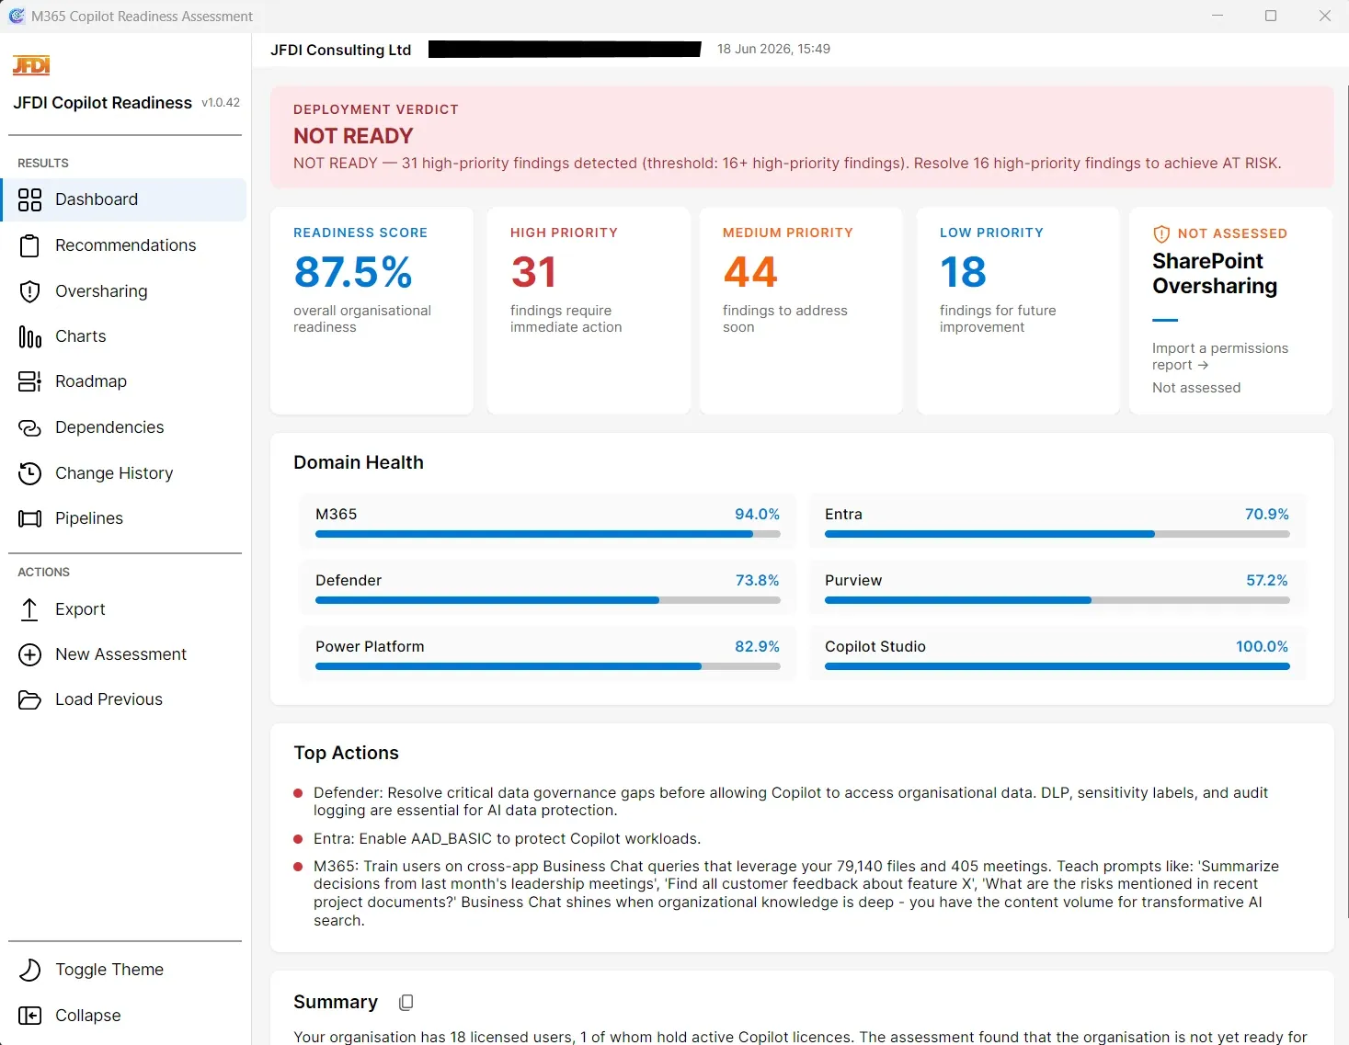Maximize the application window
The image size is (1349, 1045).
coord(1271,16)
